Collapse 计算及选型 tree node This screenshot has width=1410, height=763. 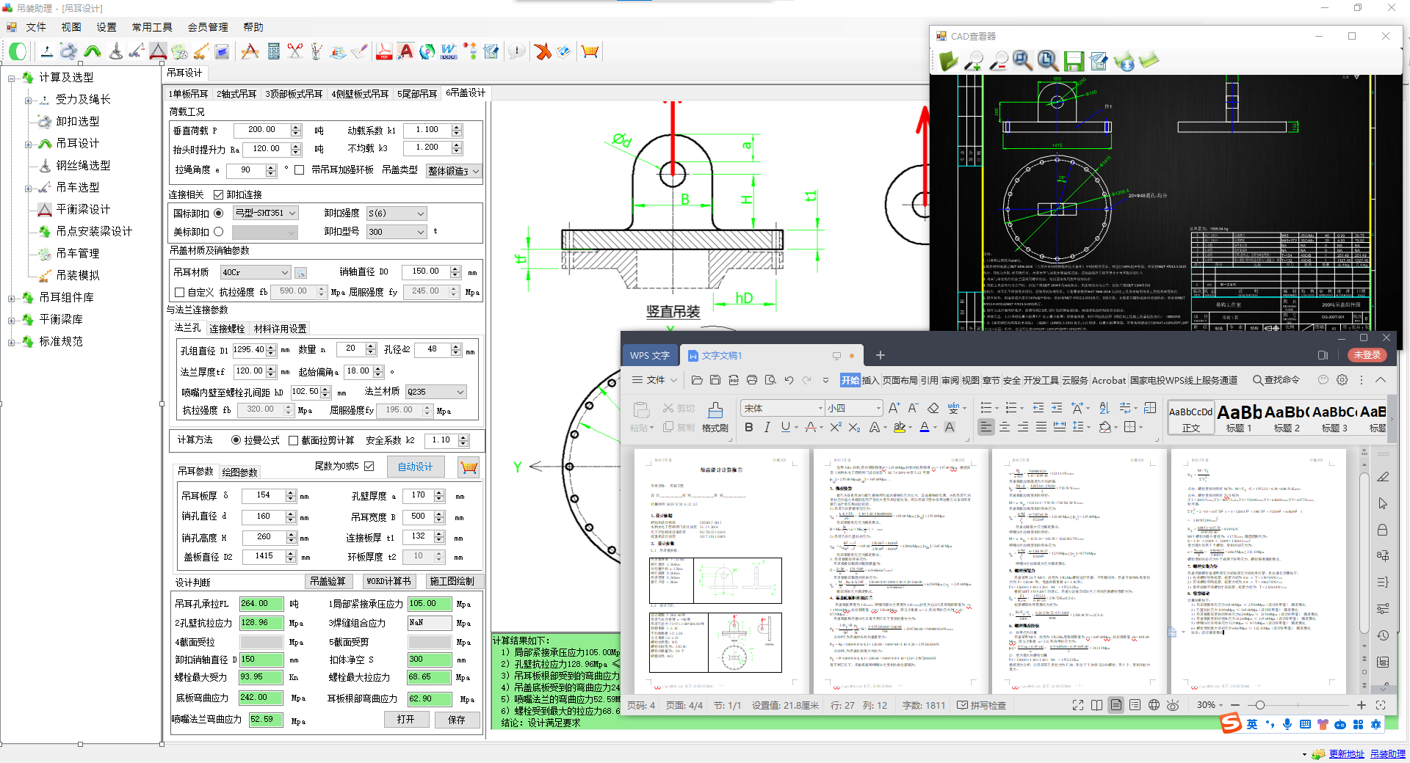click(x=11, y=78)
